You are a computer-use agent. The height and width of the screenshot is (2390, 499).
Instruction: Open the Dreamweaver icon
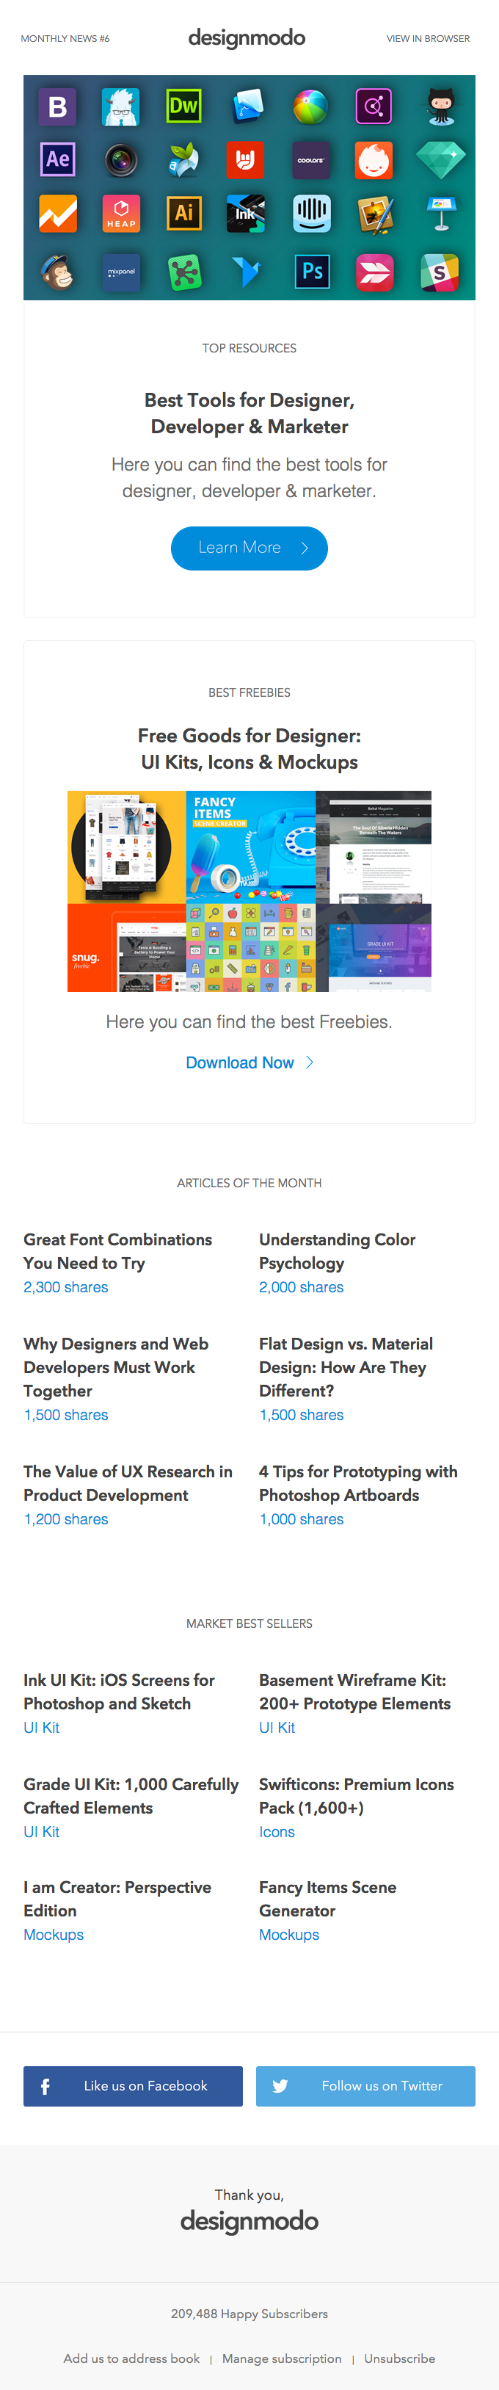(x=185, y=106)
